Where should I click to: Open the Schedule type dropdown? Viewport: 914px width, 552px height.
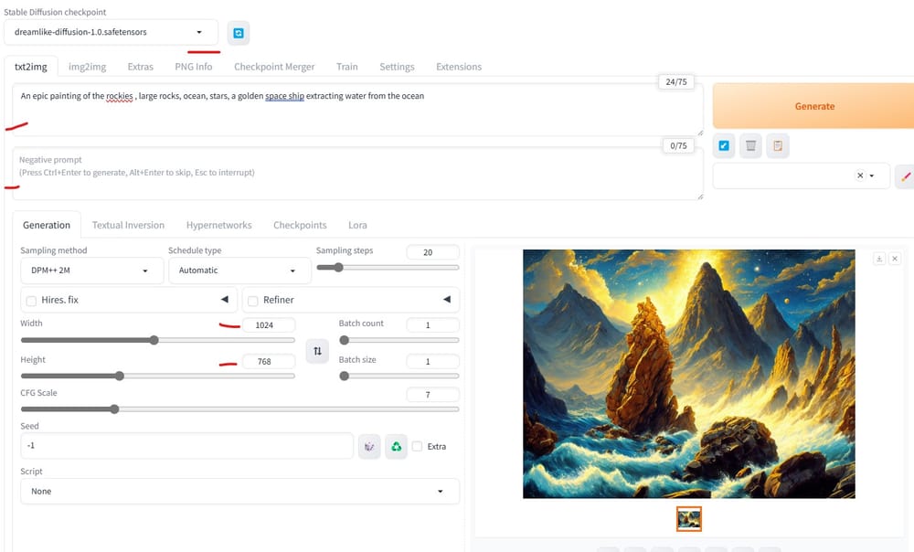239,271
